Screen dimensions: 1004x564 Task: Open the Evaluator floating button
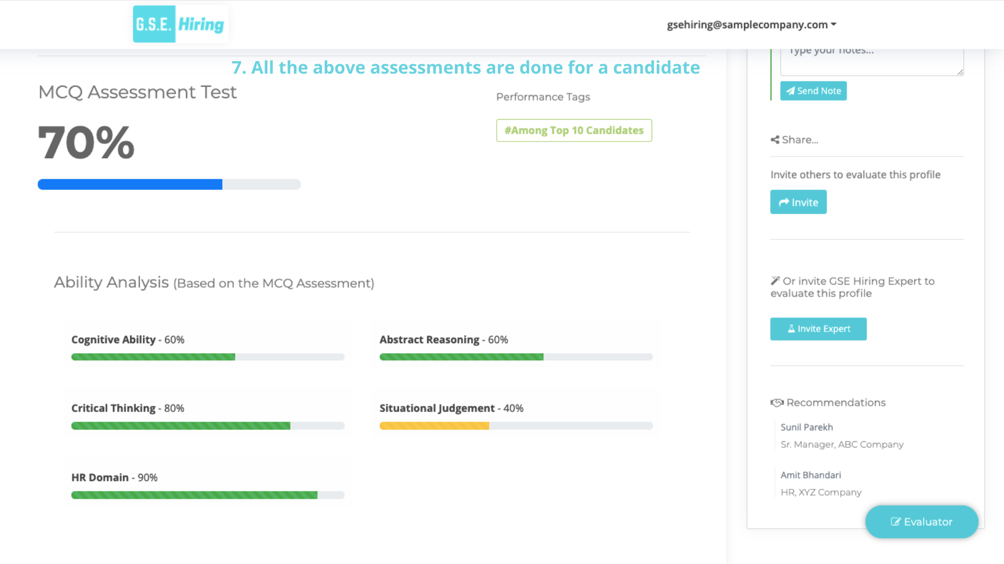(x=921, y=522)
